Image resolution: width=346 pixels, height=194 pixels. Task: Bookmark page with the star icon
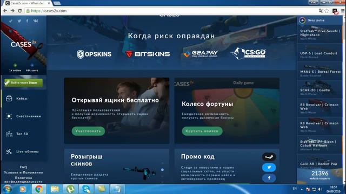click(327, 11)
